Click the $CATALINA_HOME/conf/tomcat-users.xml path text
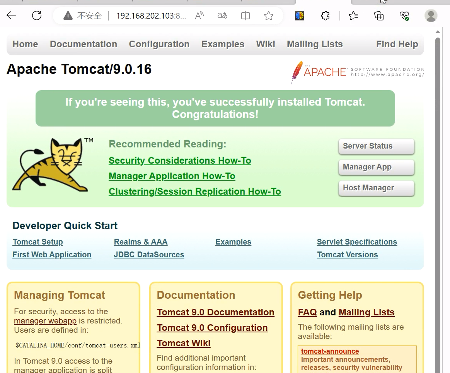Viewport: 450px width, 373px height. pos(78,345)
